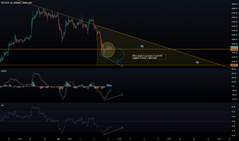Screen dimensions: 239x141
Task: Click the 800.00 MACD axis label
Action: (x=234, y=69)
